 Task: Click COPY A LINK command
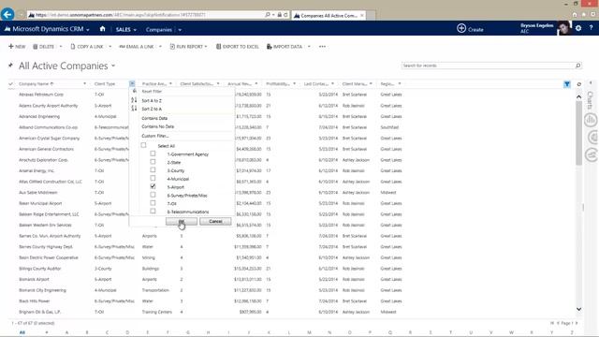(x=87, y=47)
